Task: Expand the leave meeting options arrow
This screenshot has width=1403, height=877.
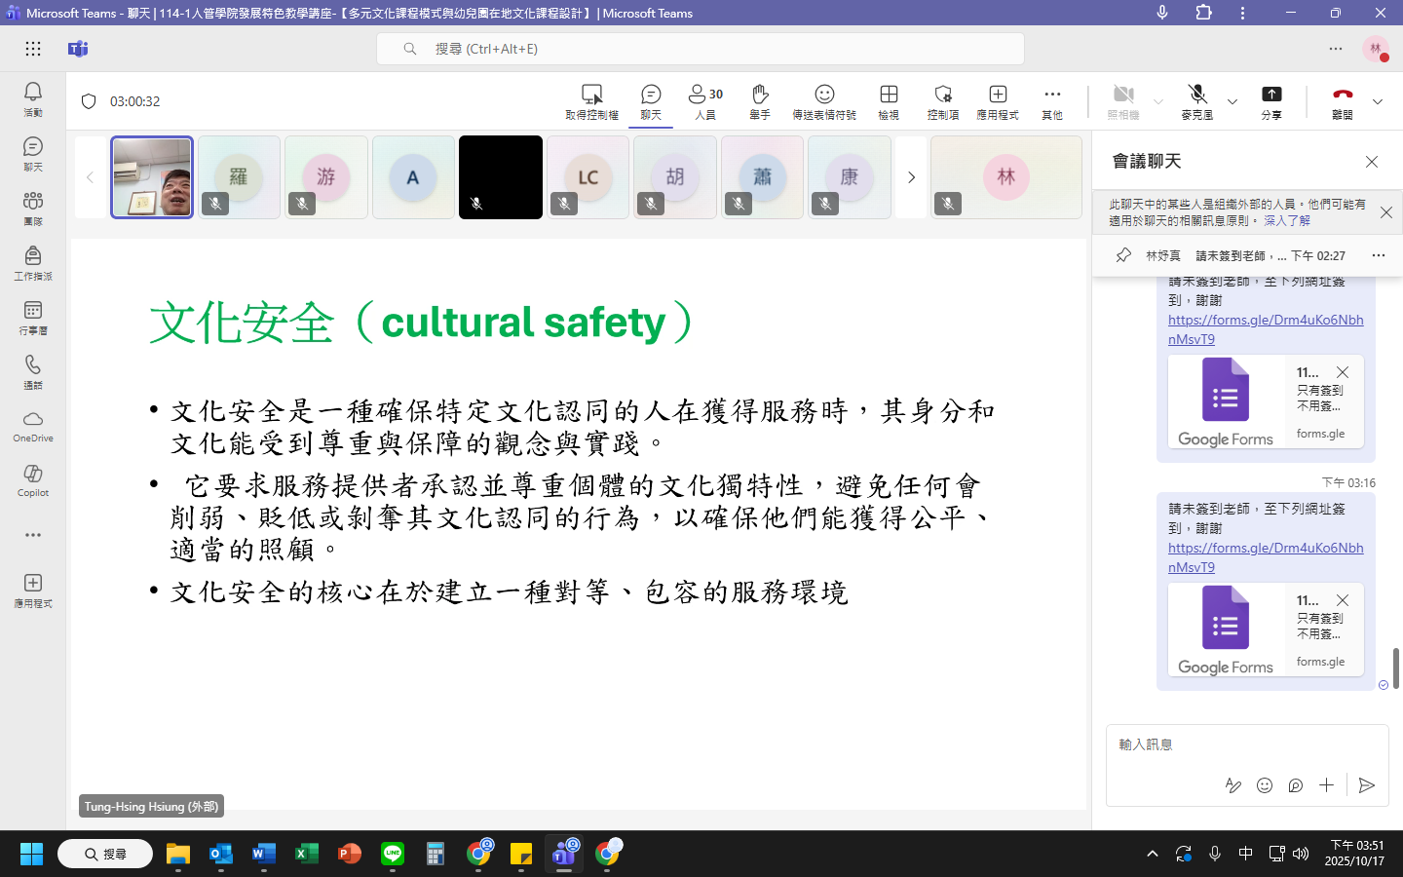Action: coord(1378,101)
